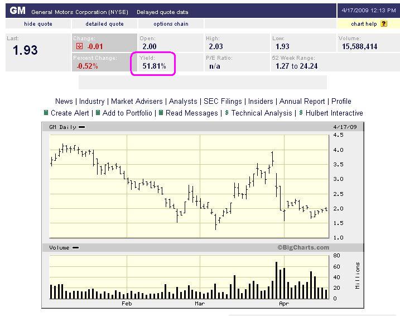The width and height of the screenshot is (400, 316).
Task: Open the Profile link
Action: 341,102
